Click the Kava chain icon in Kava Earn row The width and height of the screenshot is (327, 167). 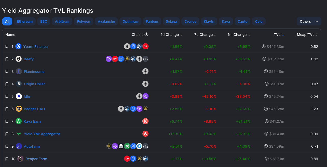tap(145, 121)
